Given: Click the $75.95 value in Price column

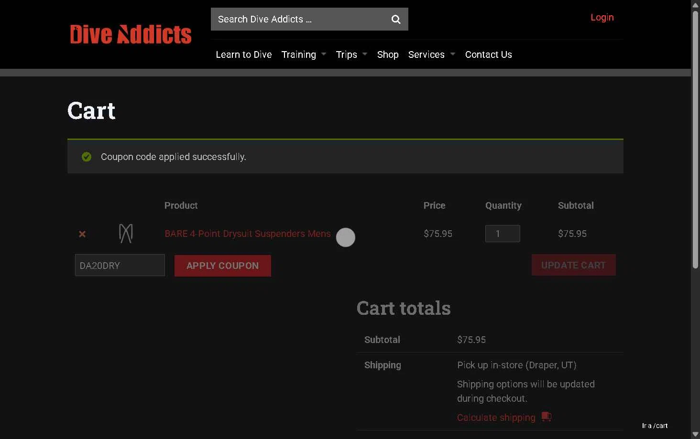Looking at the screenshot, I should pyautogui.click(x=438, y=234).
